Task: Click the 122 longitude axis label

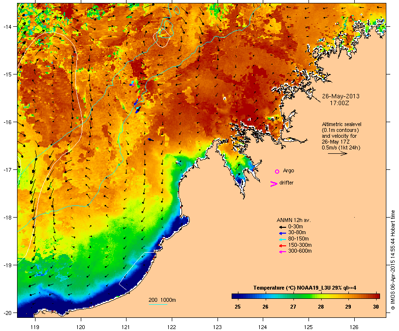Action: [x=172, y=327]
